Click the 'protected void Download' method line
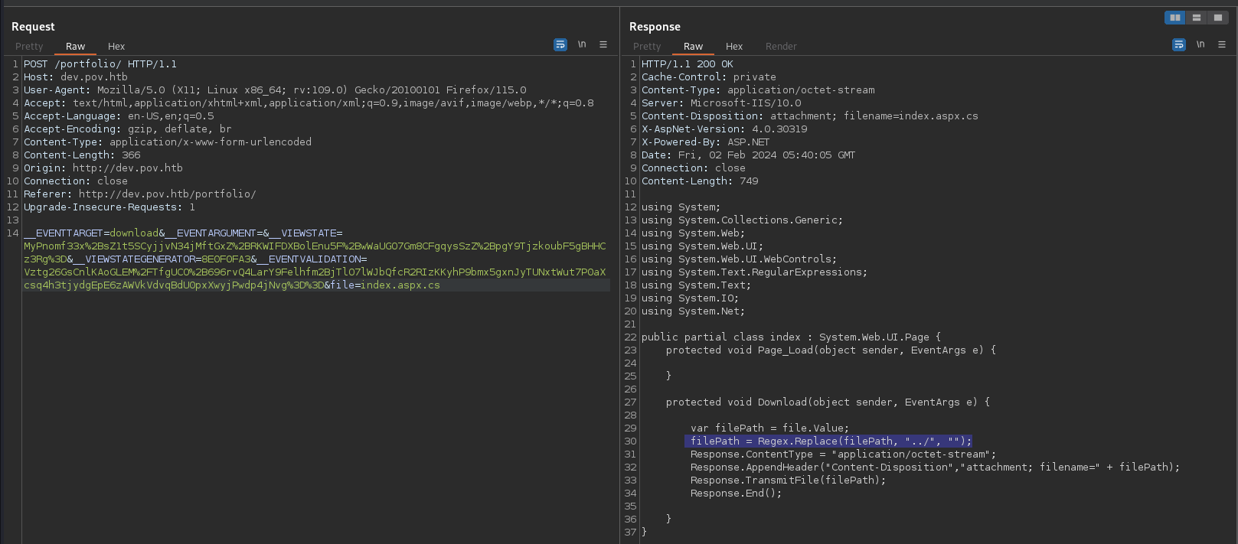 click(828, 402)
